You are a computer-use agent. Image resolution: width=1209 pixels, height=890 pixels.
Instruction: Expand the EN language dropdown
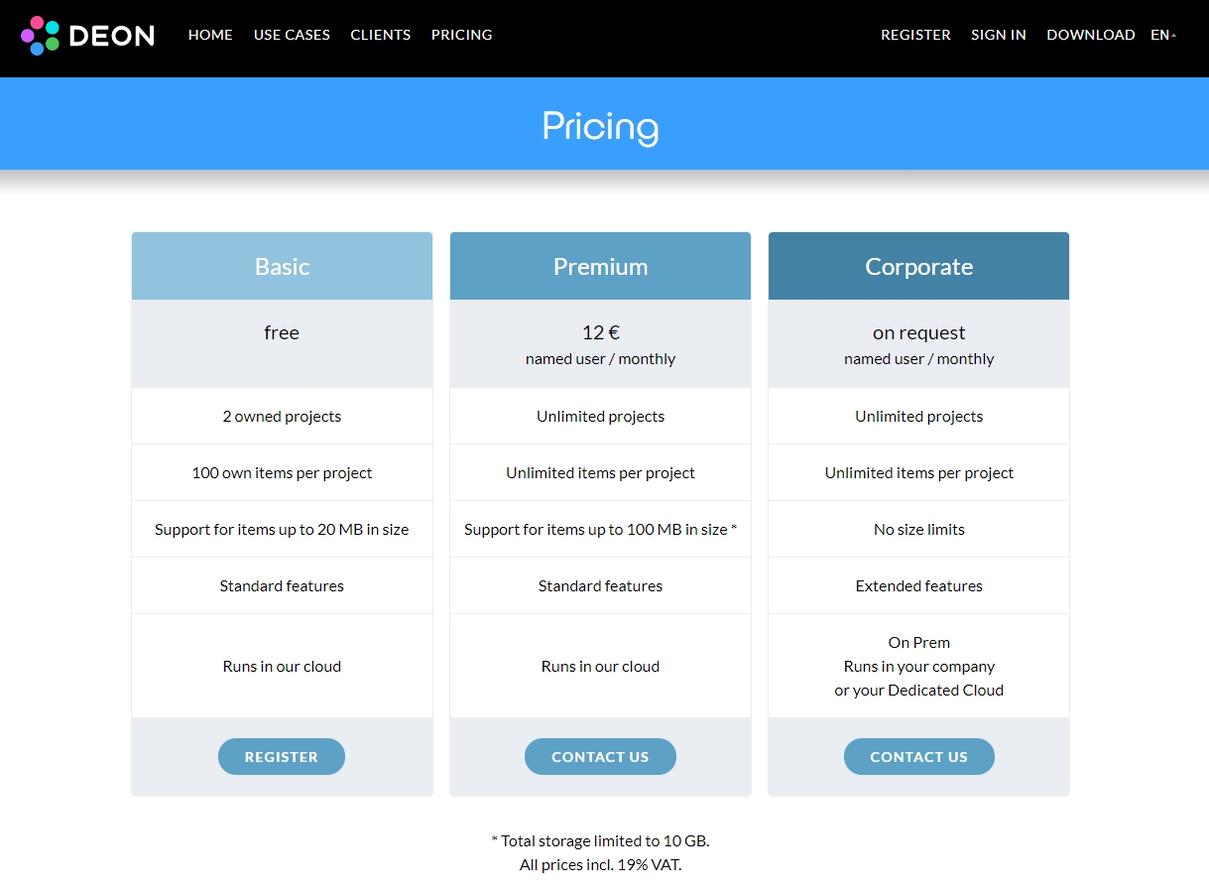click(x=1162, y=35)
